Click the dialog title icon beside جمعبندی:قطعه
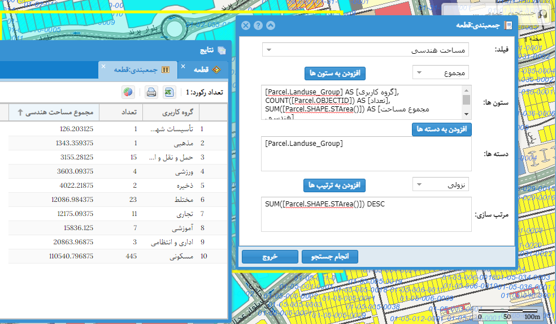Viewport: 556px width, 324px height. click(x=508, y=25)
